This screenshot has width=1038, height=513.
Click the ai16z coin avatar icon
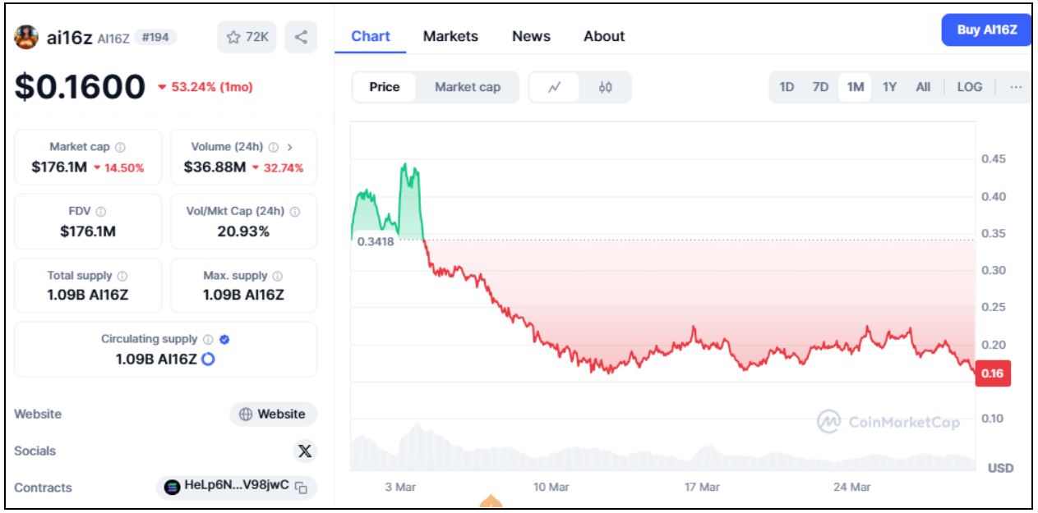(26, 37)
